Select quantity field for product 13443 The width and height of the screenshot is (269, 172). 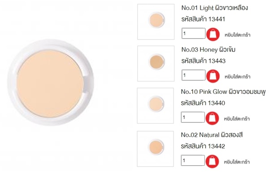pyautogui.click(x=194, y=75)
